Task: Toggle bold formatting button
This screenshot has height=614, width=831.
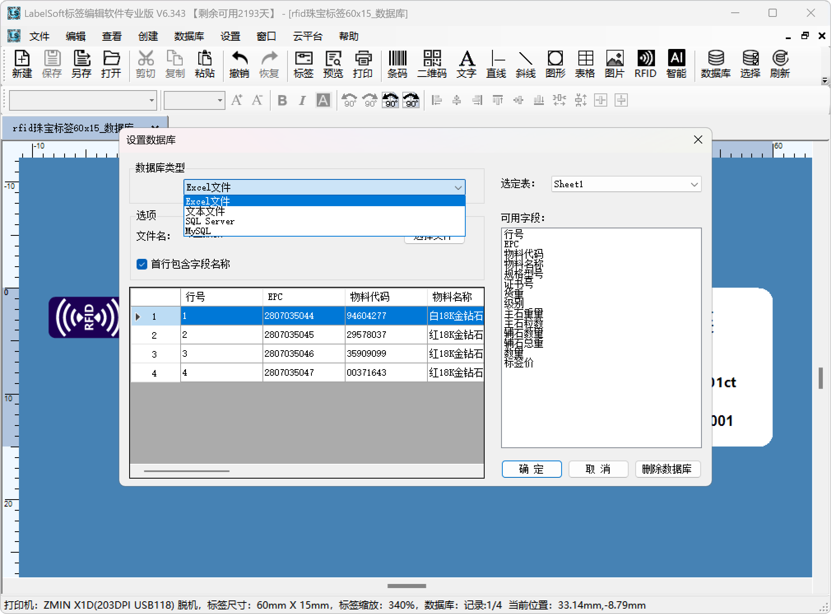Action: click(282, 100)
